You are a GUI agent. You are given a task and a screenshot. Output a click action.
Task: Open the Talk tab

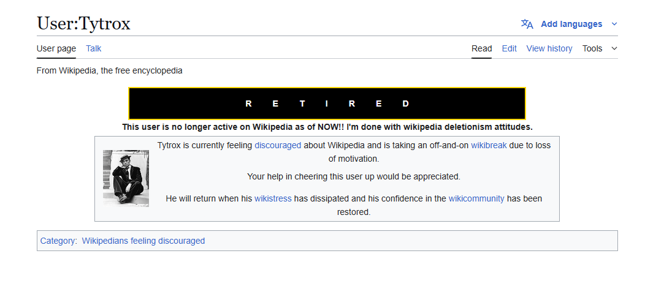tap(93, 48)
